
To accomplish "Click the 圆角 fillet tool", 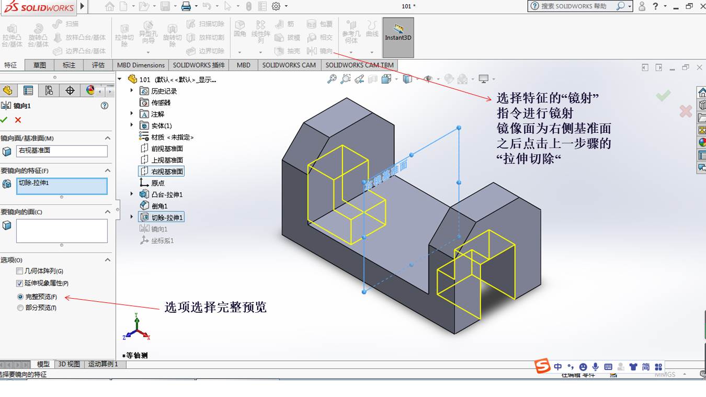I will click(x=240, y=29).
